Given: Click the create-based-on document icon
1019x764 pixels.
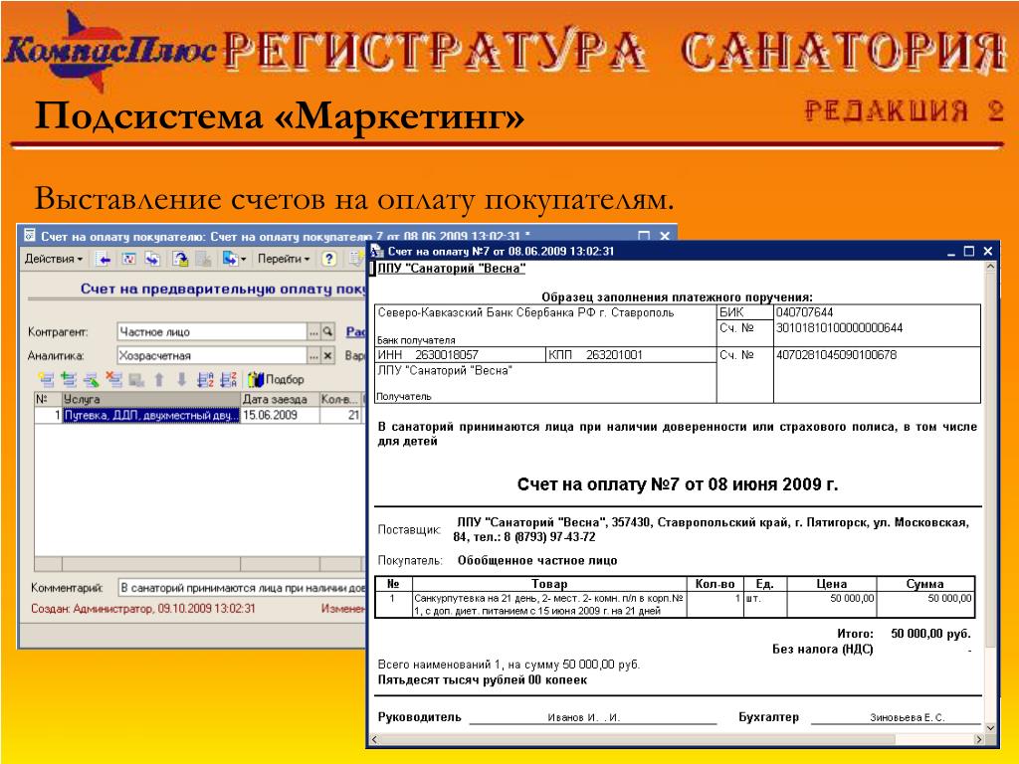Looking at the screenshot, I should pyautogui.click(x=229, y=260).
